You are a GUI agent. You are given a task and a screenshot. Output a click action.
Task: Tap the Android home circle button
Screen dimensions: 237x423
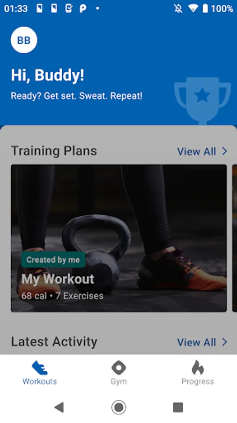pos(118,407)
